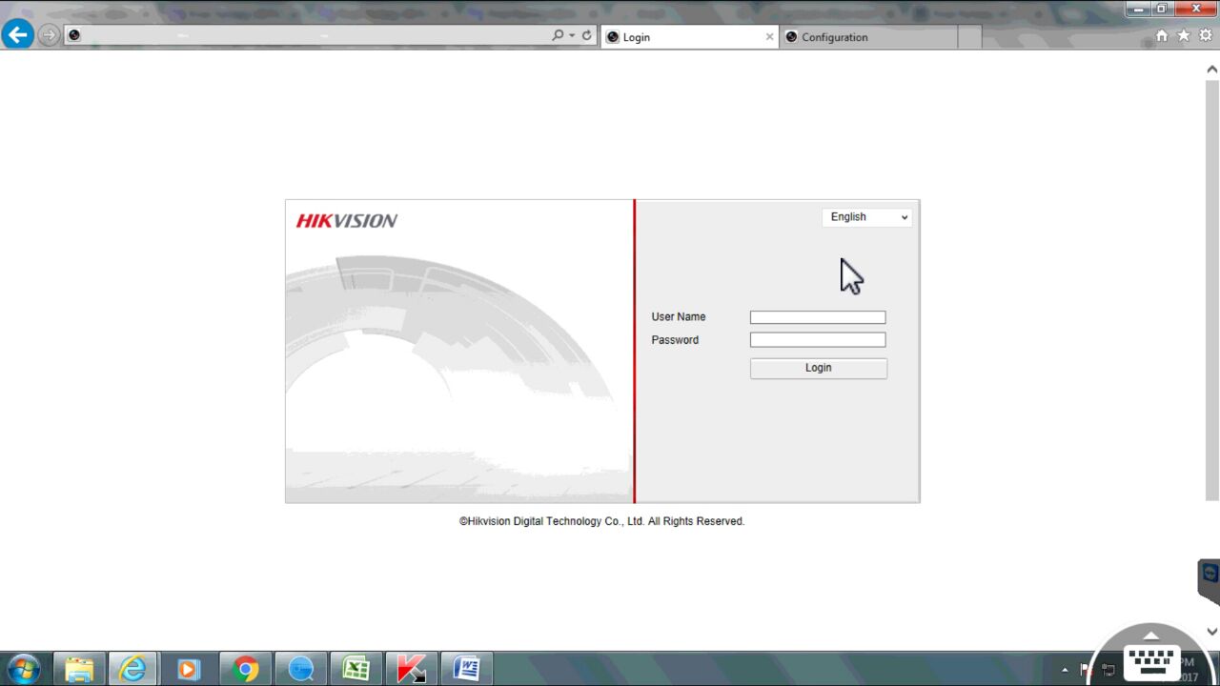Viewport: 1220px width, 686px height.
Task: Launch Windows Media Player from taskbar
Action: coord(189,669)
